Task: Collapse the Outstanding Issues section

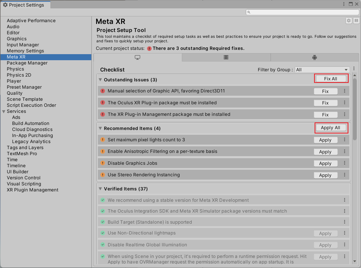Action: coord(100,80)
